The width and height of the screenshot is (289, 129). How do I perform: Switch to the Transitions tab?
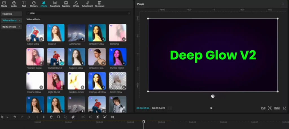(55, 4)
